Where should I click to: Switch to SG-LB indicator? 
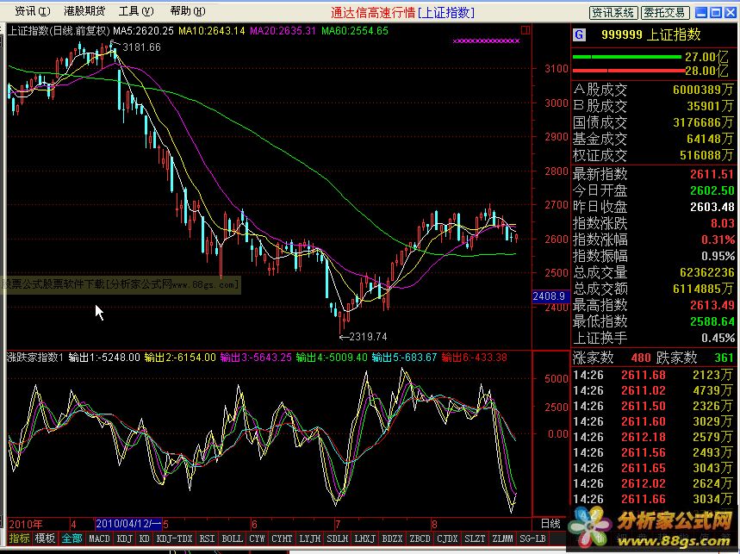(532, 538)
